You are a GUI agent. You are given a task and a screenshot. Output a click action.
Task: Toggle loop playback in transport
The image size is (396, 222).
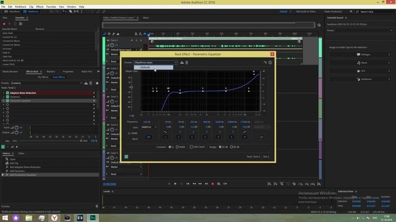click(x=218, y=184)
